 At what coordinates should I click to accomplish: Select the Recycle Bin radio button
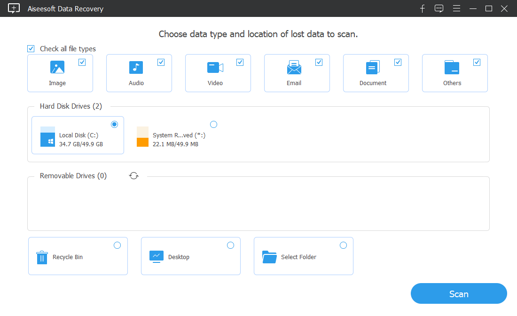[x=117, y=245]
